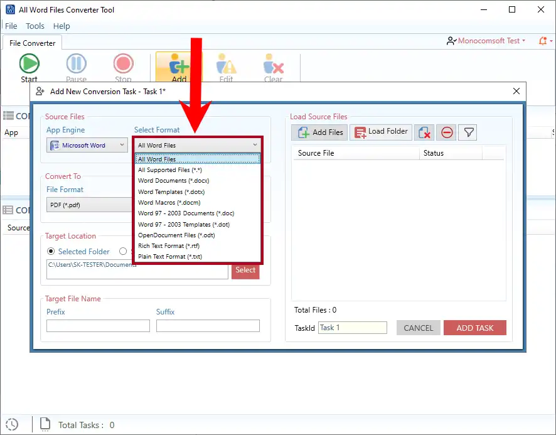Click the Start conversion icon
The image size is (556, 435).
pos(29,64)
